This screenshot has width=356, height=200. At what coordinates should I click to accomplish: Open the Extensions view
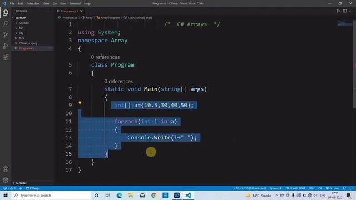[x=6, y=57]
